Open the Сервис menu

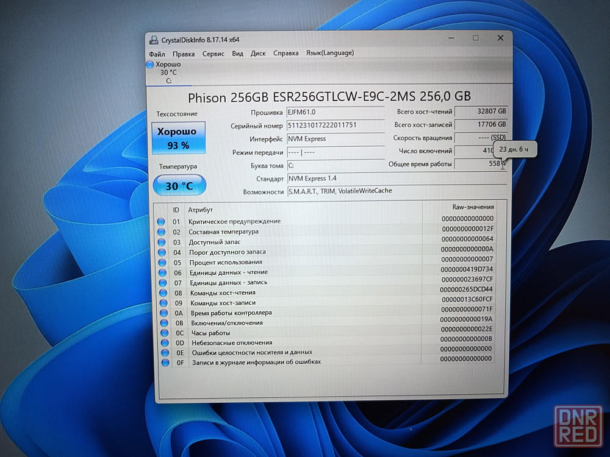pyautogui.click(x=213, y=54)
